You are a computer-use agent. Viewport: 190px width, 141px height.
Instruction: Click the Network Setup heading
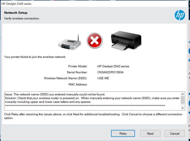(x=16, y=13)
